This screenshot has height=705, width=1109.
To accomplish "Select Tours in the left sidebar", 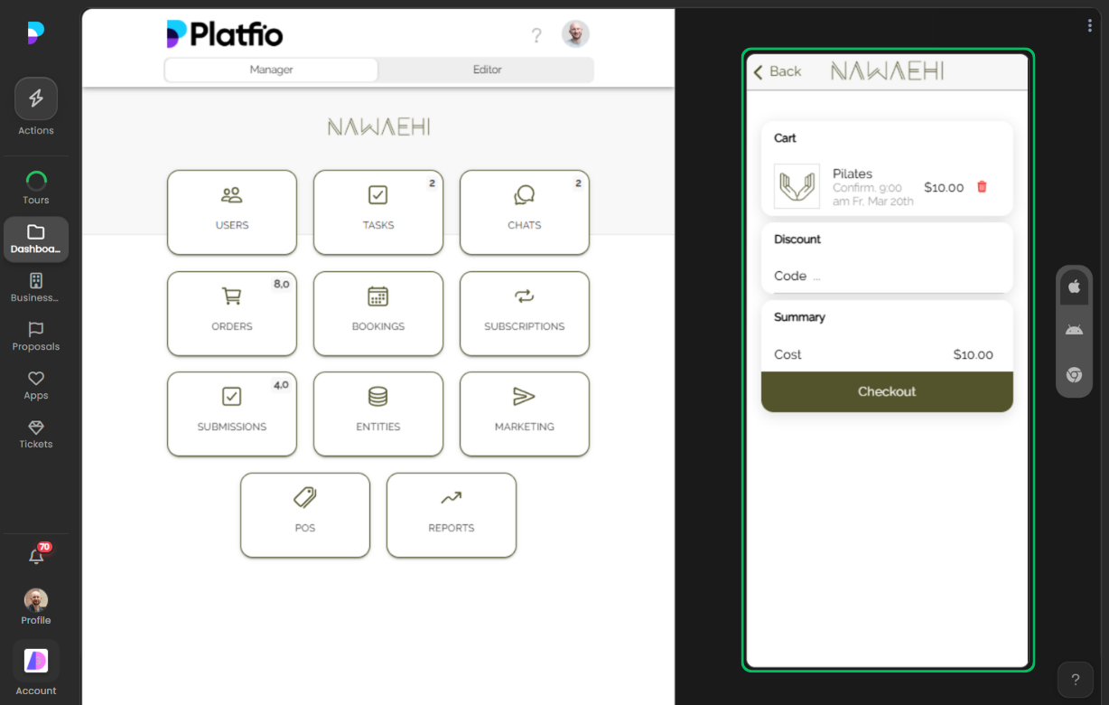I will [x=35, y=187].
